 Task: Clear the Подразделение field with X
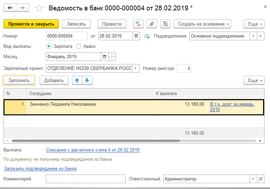pyautogui.click(x=261, y=36)
